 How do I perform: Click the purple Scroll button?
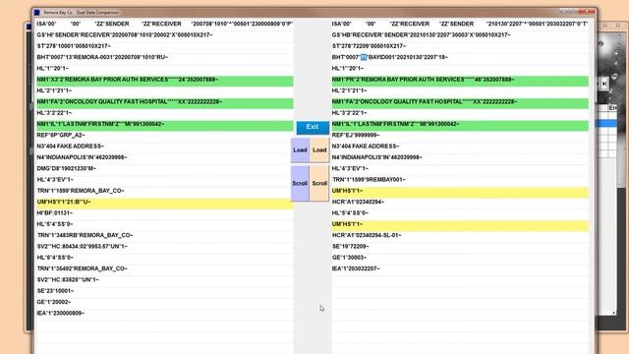pyautogui.click(x=300, y=184)
